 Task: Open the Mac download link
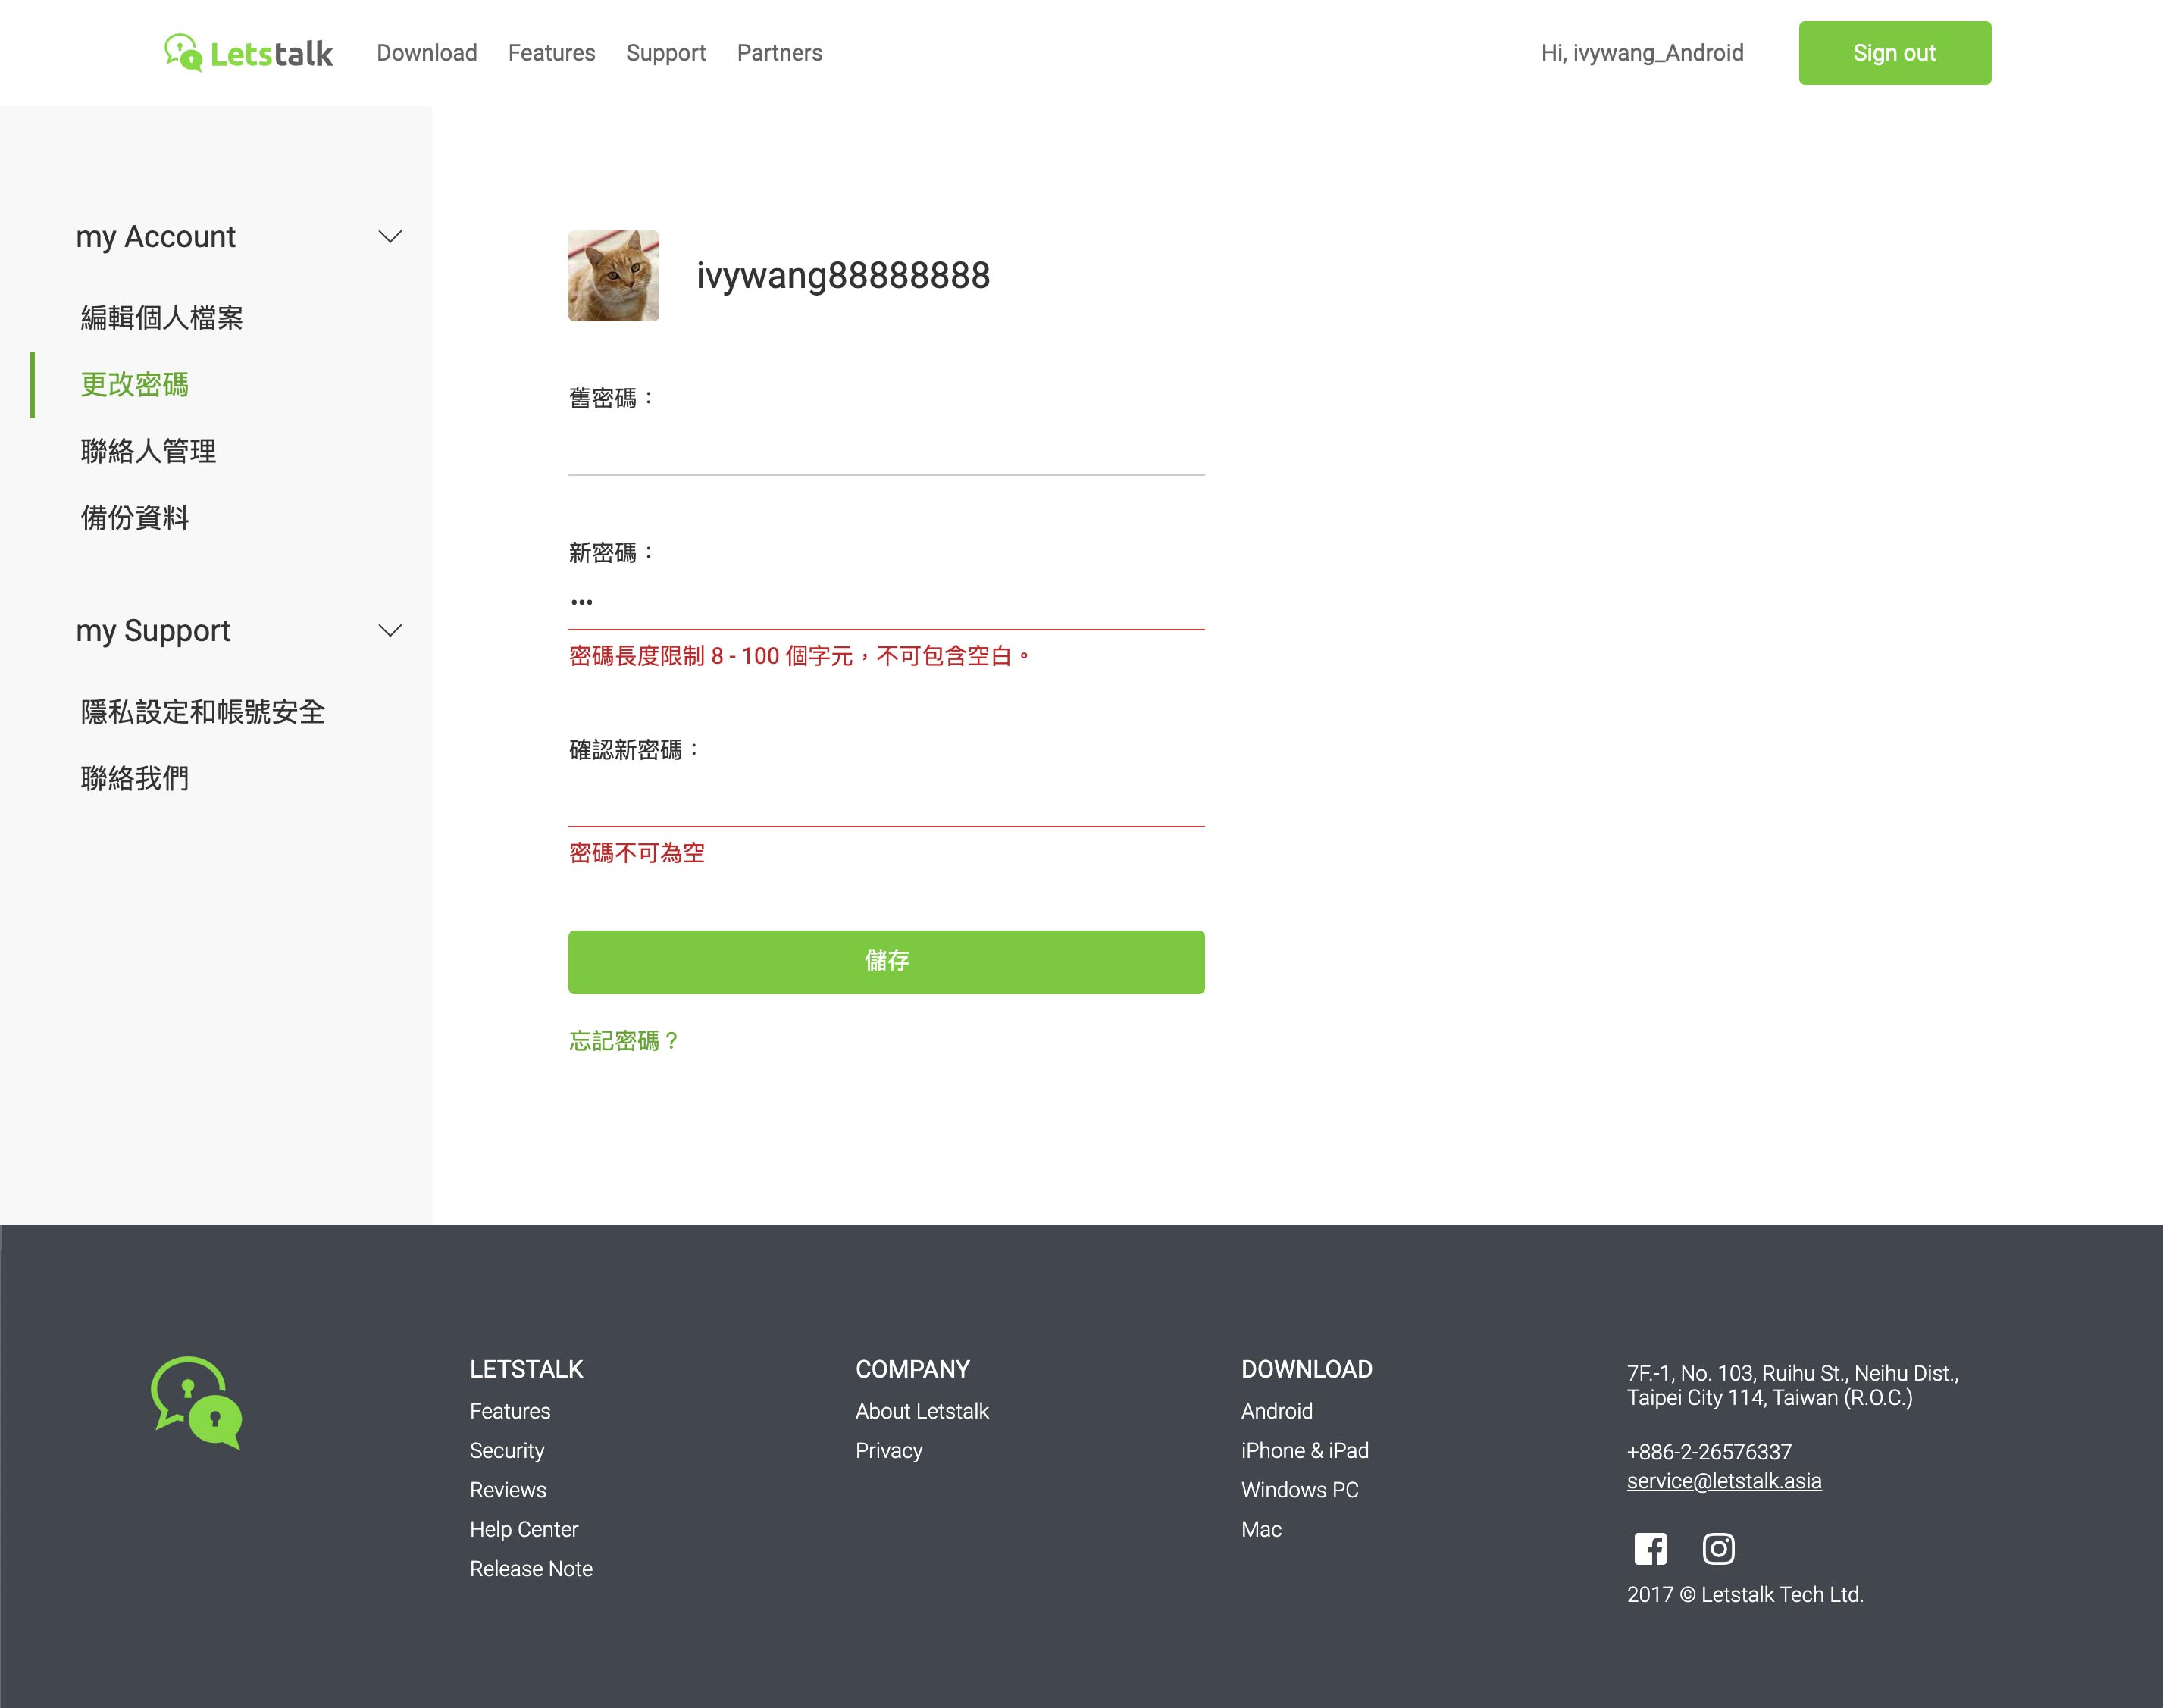click(1261, 1530)
